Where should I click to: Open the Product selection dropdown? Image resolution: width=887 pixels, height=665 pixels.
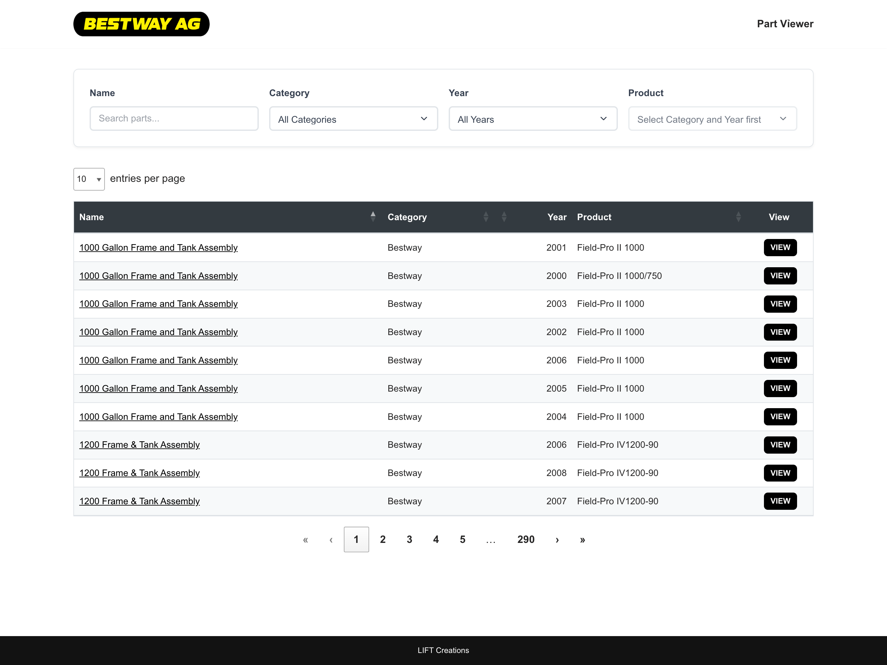[x=712, y=119]
